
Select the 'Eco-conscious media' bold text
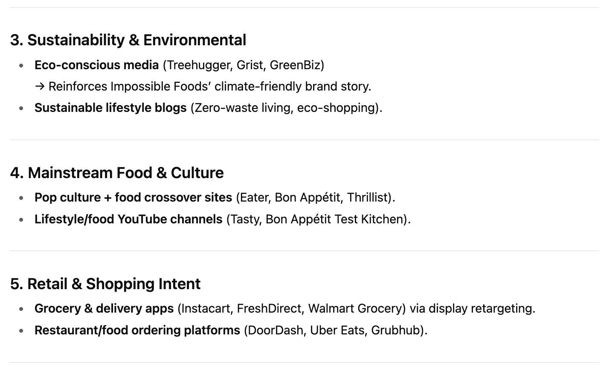pos(96,65)
